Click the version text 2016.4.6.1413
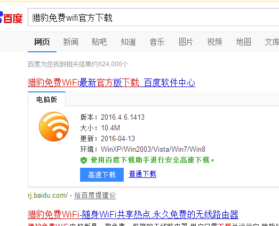 [x=123, y=118]
